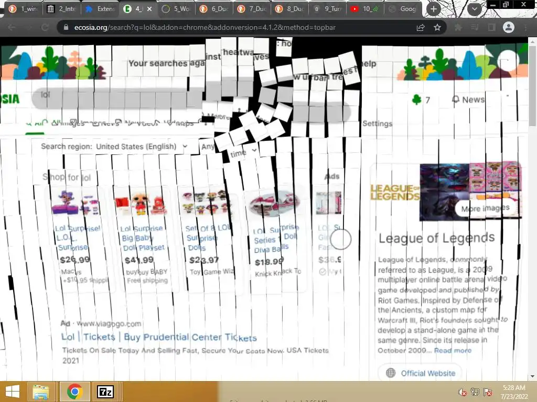The image size is (537, 402).
Task: Switch to the 6_Duc browser tab
Action: coord(214,9)
